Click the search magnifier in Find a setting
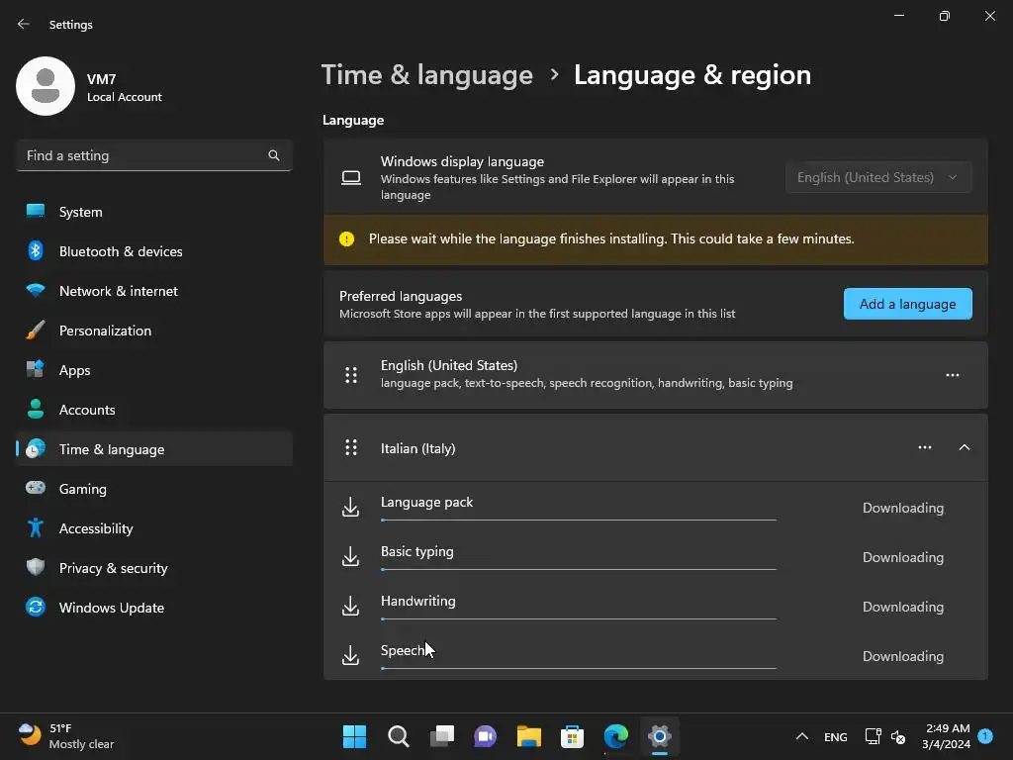The height and width of the screenshot is (760, 1013). [x=274, y=155]
